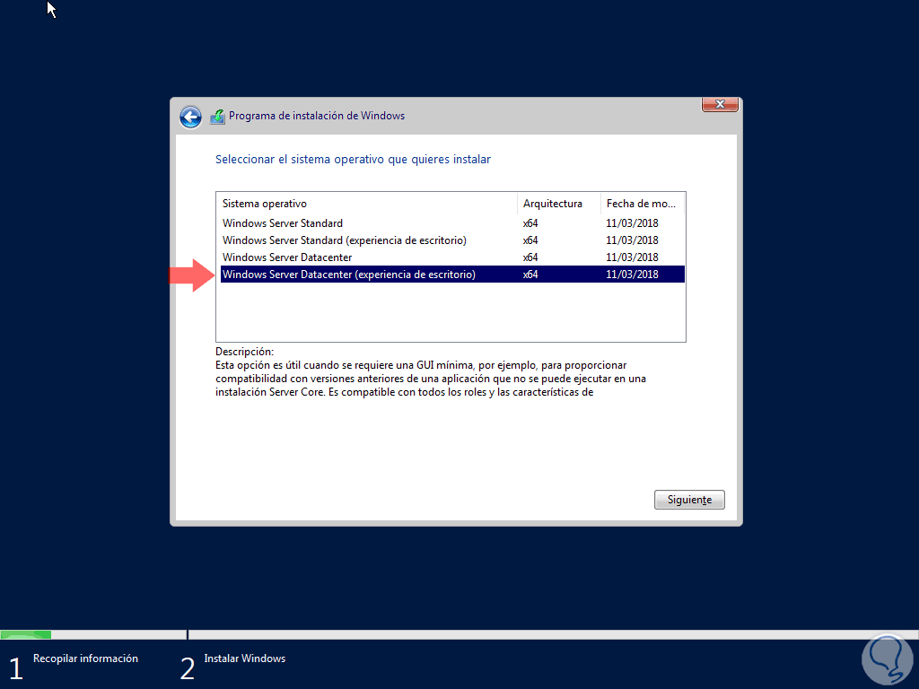The height and width of the screenshot is (689, 919).
Task: Click the blue back arrow button
Action: [190, 117]
